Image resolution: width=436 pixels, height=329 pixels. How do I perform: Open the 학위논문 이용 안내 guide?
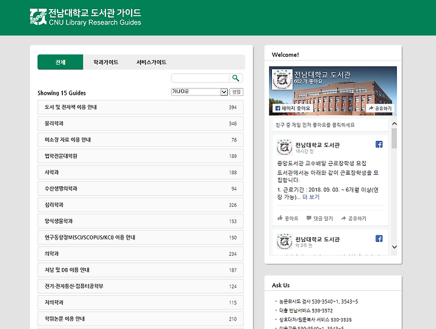point(140,319)
